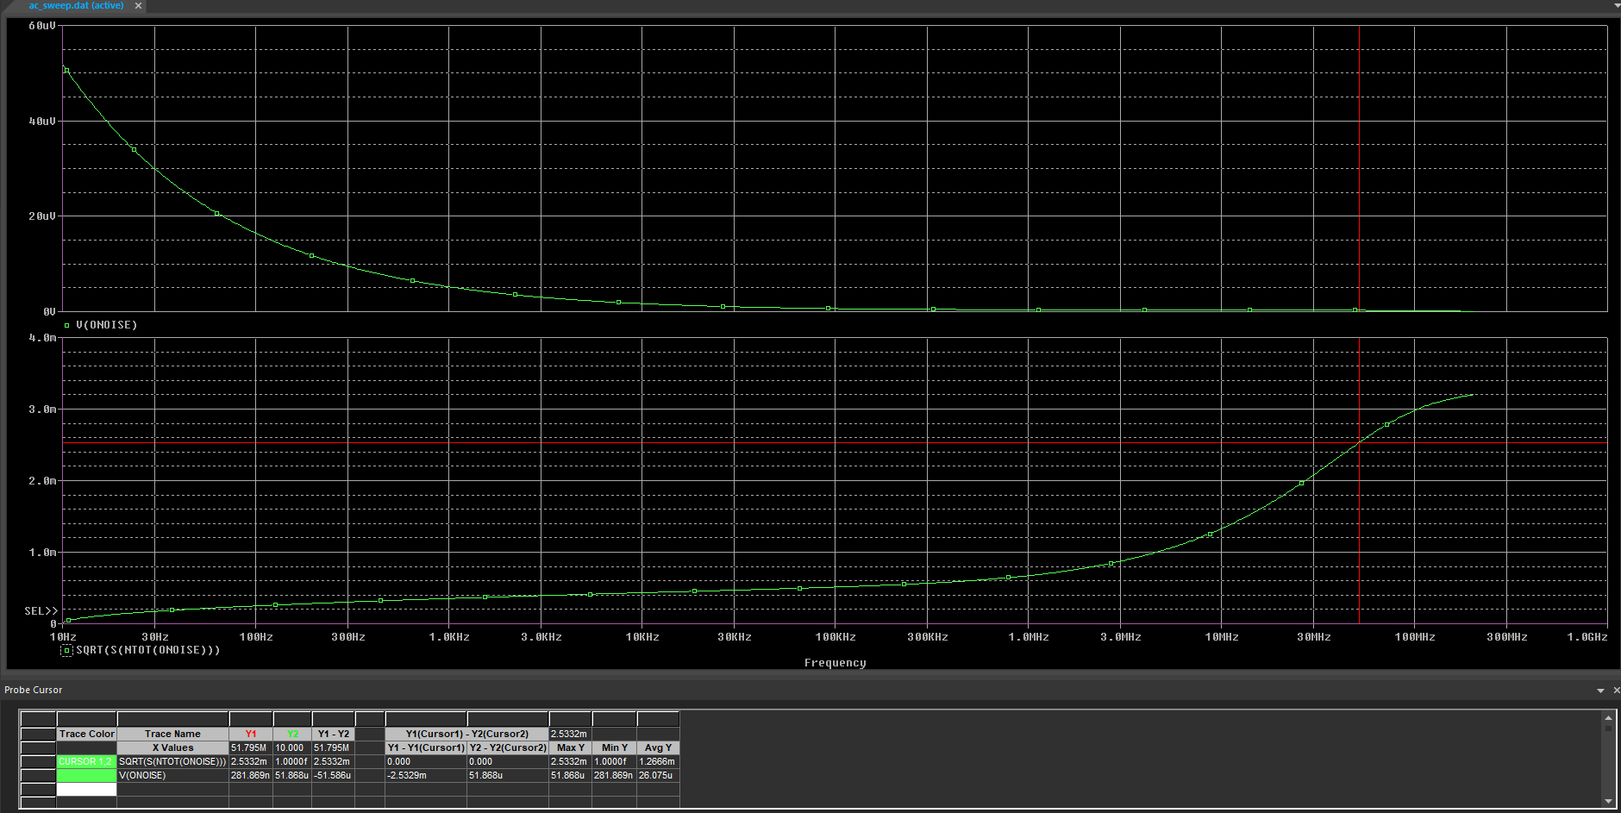This screenshot has height=813, width=1621.
Task: Select the white empty trace color cell
Action: point(86,789)
